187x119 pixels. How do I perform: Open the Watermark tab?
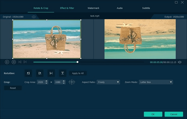click(x=93, y=8)
